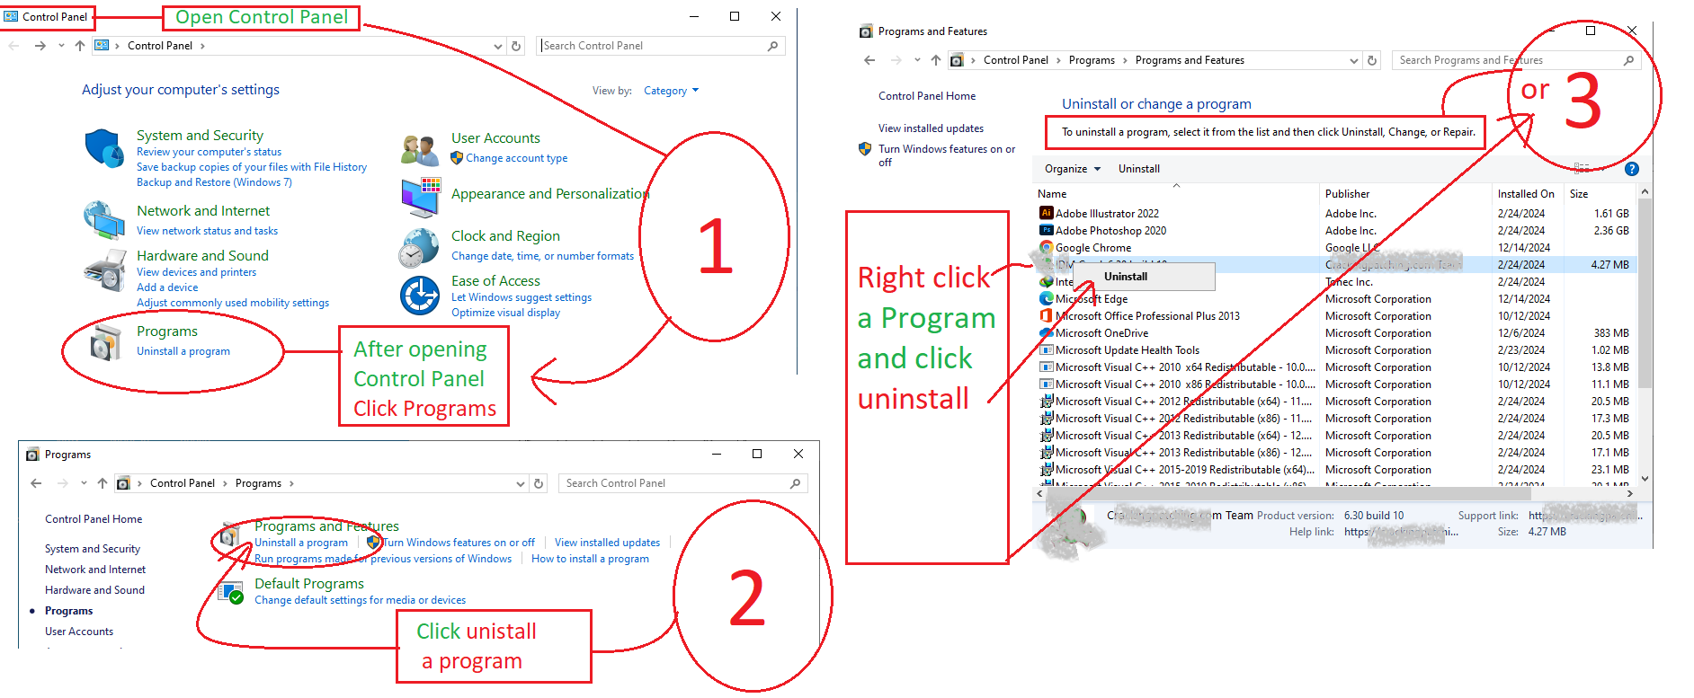Click the Hardware and Sound printer icon
The height and width of the screenshot is (698, 1694).
(x=104, y=270)
